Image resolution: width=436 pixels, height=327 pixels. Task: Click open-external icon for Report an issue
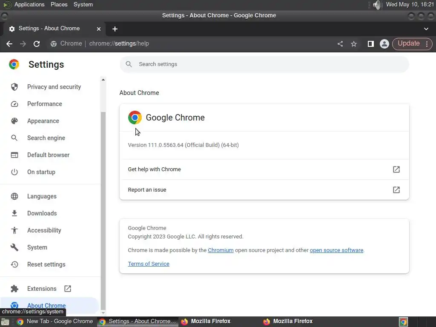coord(396,189)
